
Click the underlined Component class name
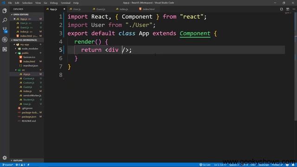click(195, 33)
